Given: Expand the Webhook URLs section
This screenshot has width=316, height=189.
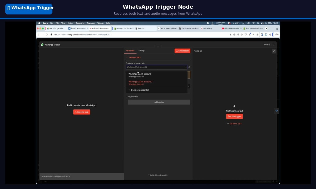Looking at the screenshot, I should (134, 57).
